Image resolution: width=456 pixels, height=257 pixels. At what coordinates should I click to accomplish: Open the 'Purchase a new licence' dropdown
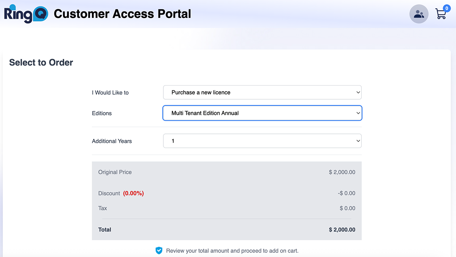tap(262, 92)
